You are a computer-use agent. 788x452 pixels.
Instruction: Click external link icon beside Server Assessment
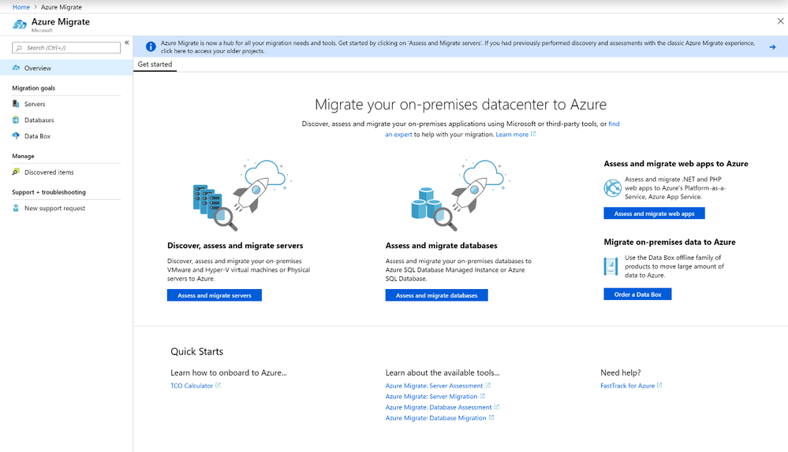(x=488, y=385)
